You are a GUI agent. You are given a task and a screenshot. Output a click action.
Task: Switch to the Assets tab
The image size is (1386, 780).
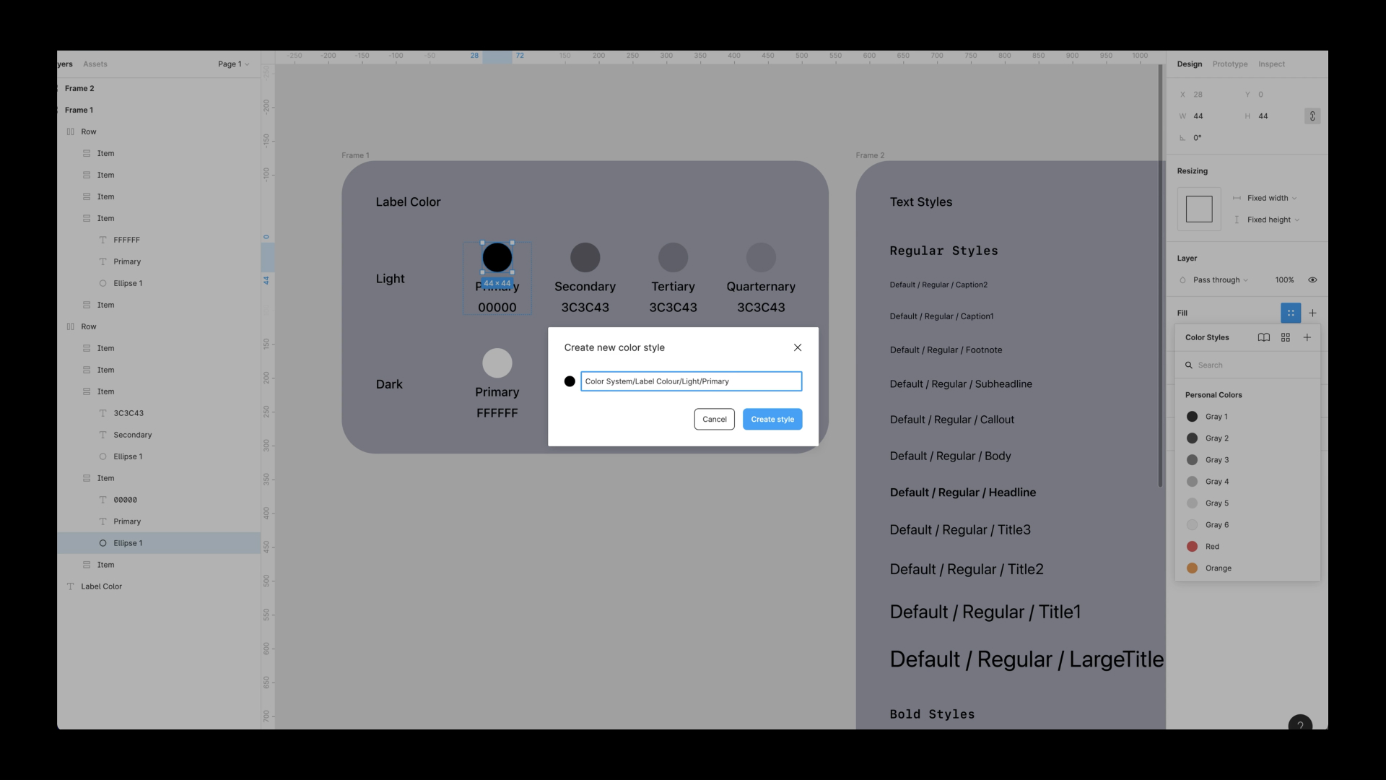coord(95,64)
